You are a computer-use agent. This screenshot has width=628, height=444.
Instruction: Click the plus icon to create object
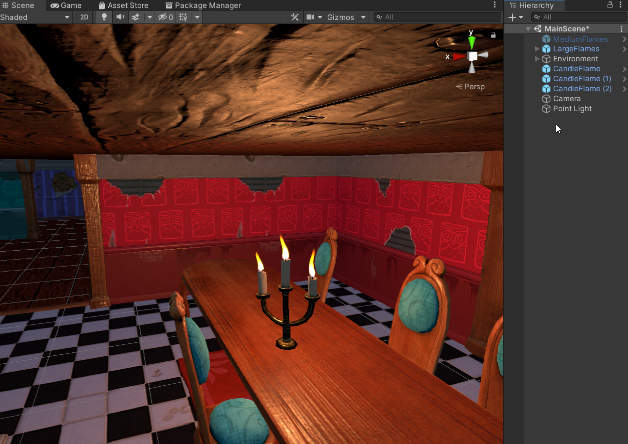(512, 17)
